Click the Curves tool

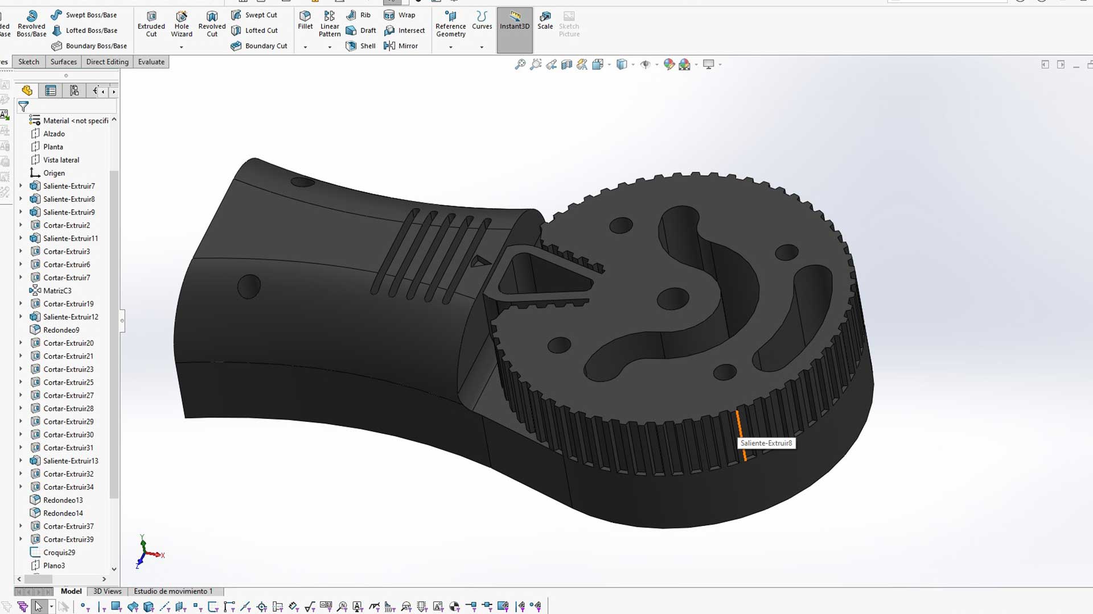482,20
